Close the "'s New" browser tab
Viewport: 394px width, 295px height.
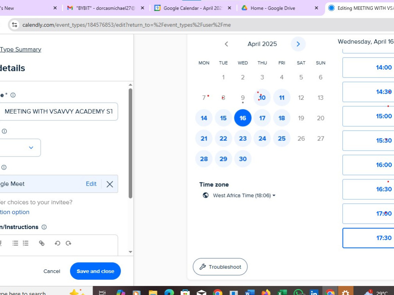[x=55, y=8]
